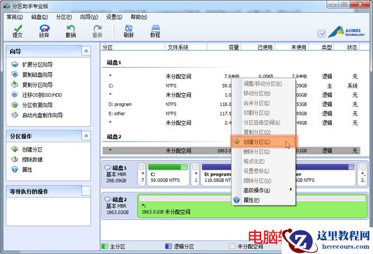Sort by the 容量 column header
Image resolution: width=373 pixels, height=254 pixels.
tap(224, 47)
